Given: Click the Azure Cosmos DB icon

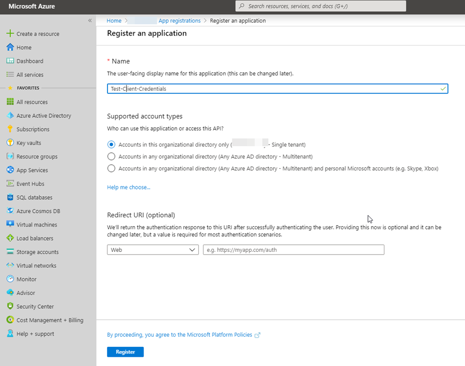Looking at the screenshot, I should point(10,211).
